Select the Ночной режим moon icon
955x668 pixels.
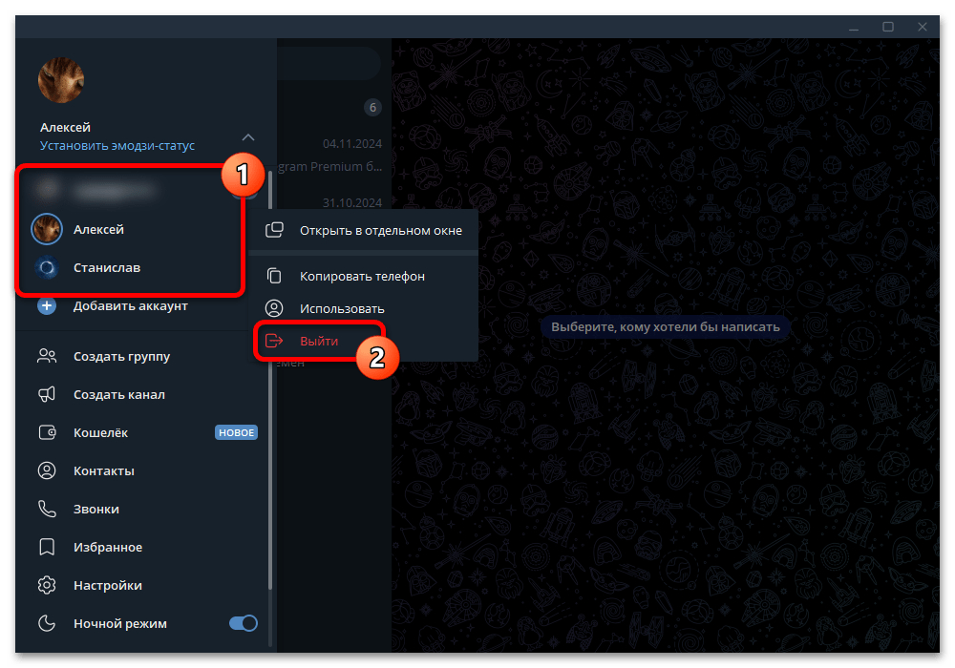tap(47, 623)
